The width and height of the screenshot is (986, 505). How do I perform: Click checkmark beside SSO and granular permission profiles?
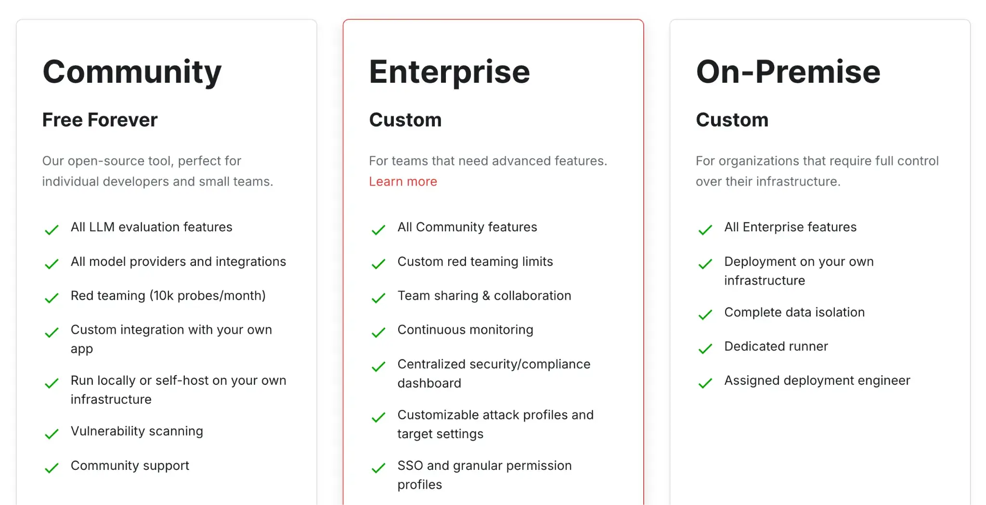click(x=378, y=468)
